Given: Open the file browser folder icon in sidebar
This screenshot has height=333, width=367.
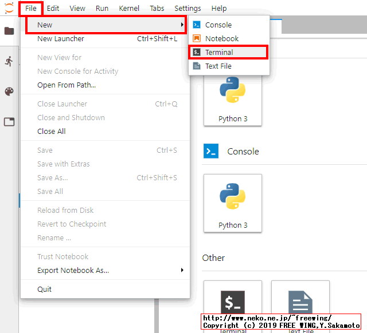Looking at the screenshot, I should (x=9, y=31).
